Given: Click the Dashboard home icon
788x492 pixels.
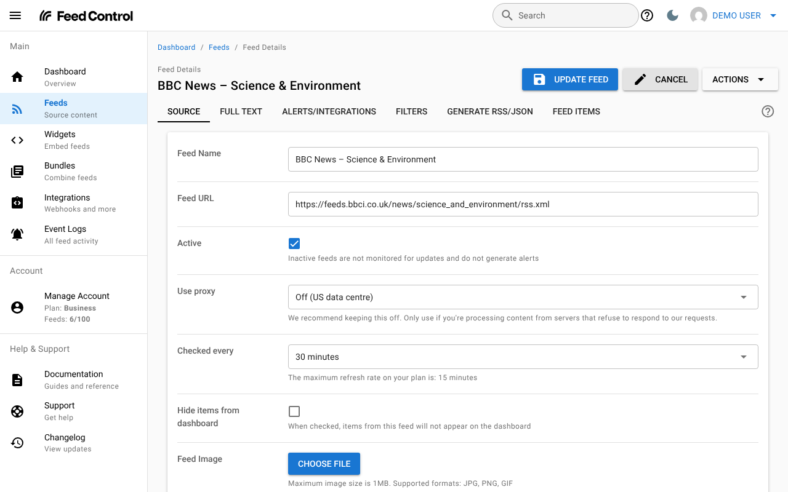Looking at the screenshot, I should 17,77.
